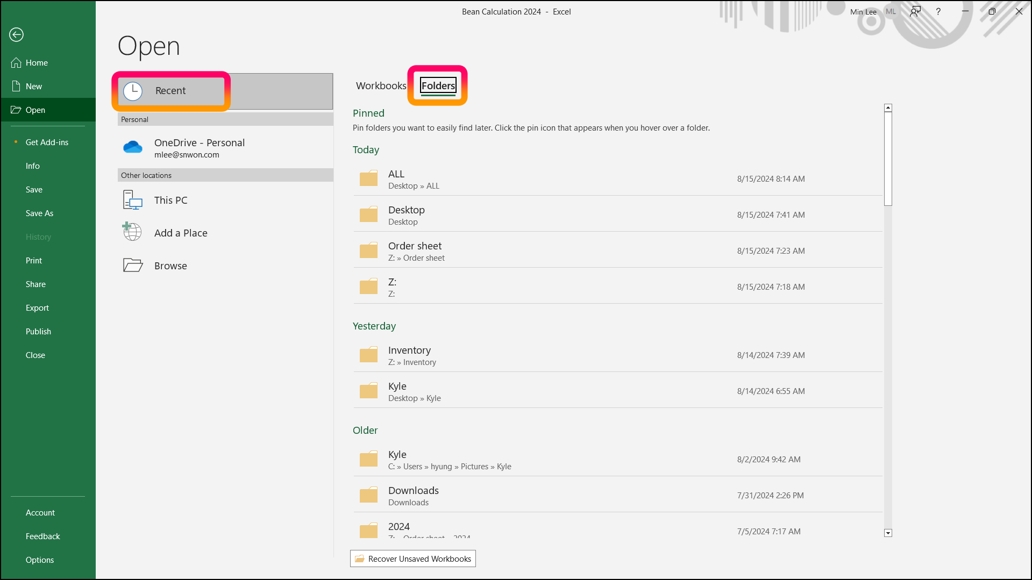Click the feedback person icon in title bar
1032x580 pixels.
pyautogui.click(x=915, y=12)
